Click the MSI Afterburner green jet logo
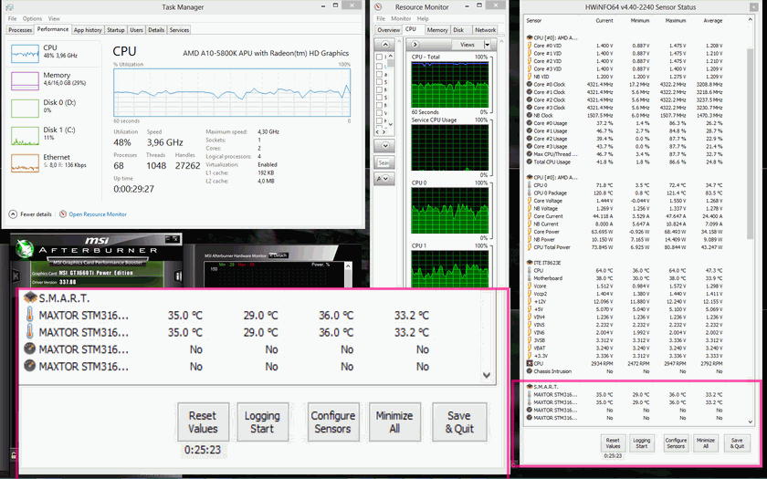 24,247
